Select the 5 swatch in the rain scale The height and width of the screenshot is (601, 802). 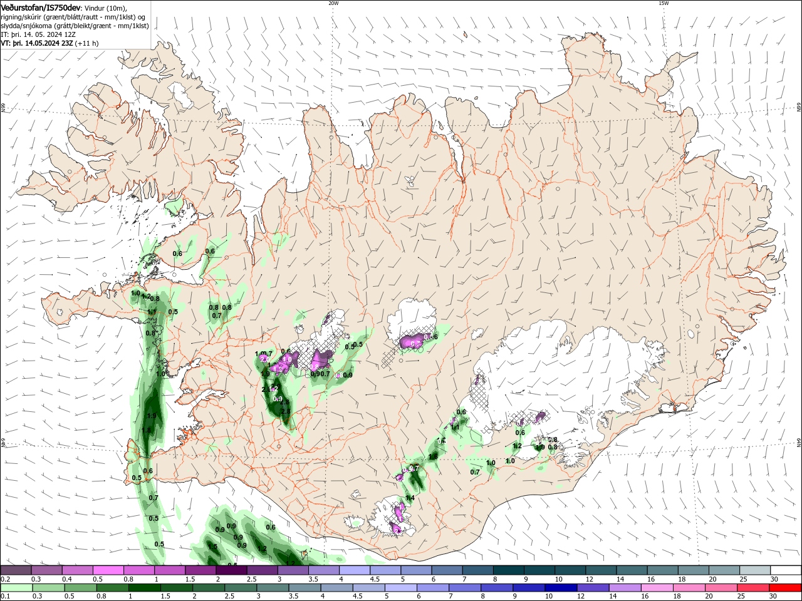(400, 588)
